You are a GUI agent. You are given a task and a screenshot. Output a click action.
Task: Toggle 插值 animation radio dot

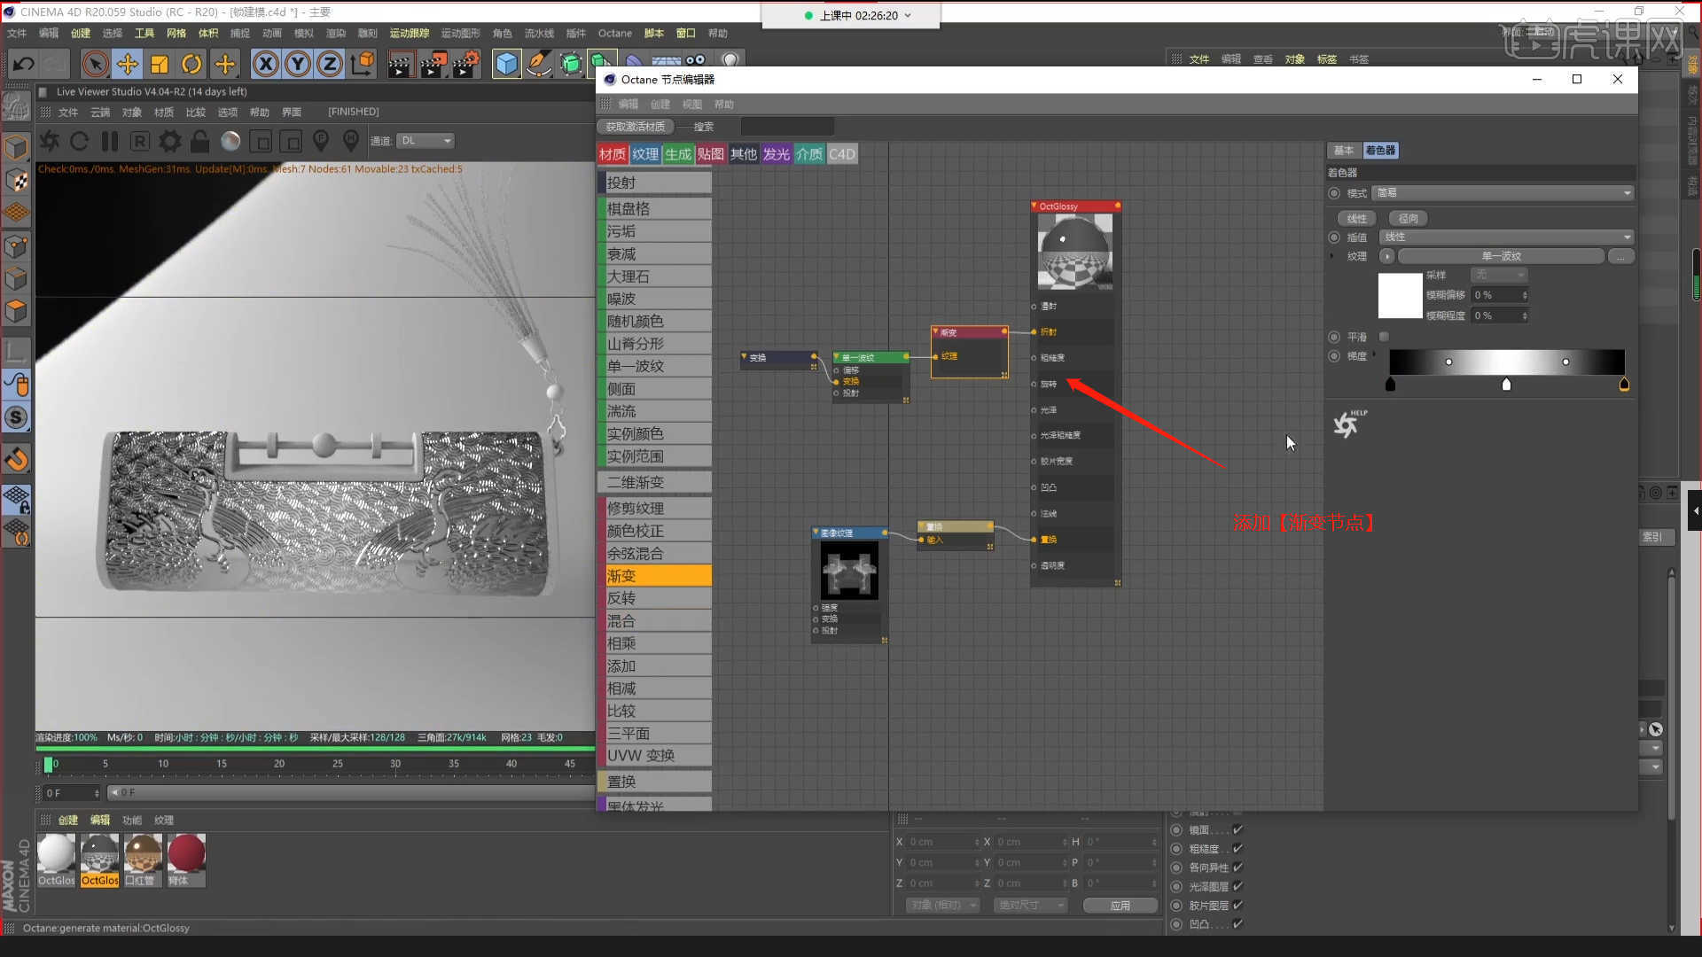(x=1334, y=237)
